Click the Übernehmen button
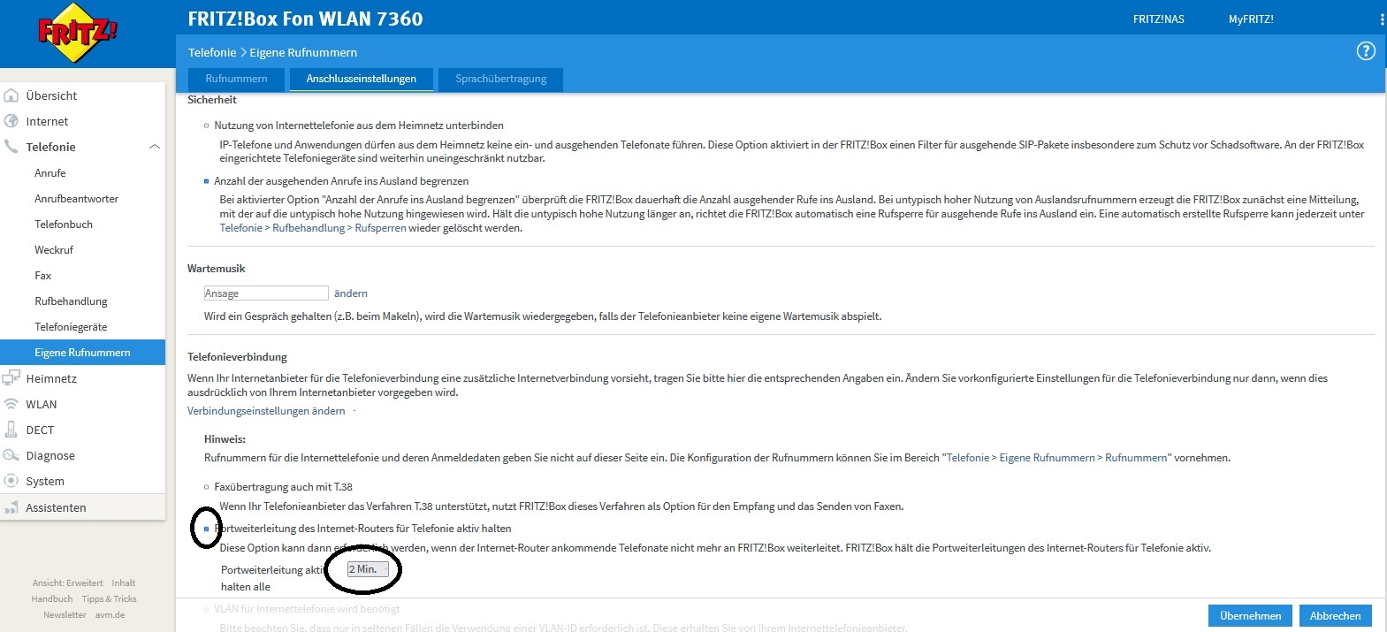Screen dimensions: 1387x632 pos(1250,616)
